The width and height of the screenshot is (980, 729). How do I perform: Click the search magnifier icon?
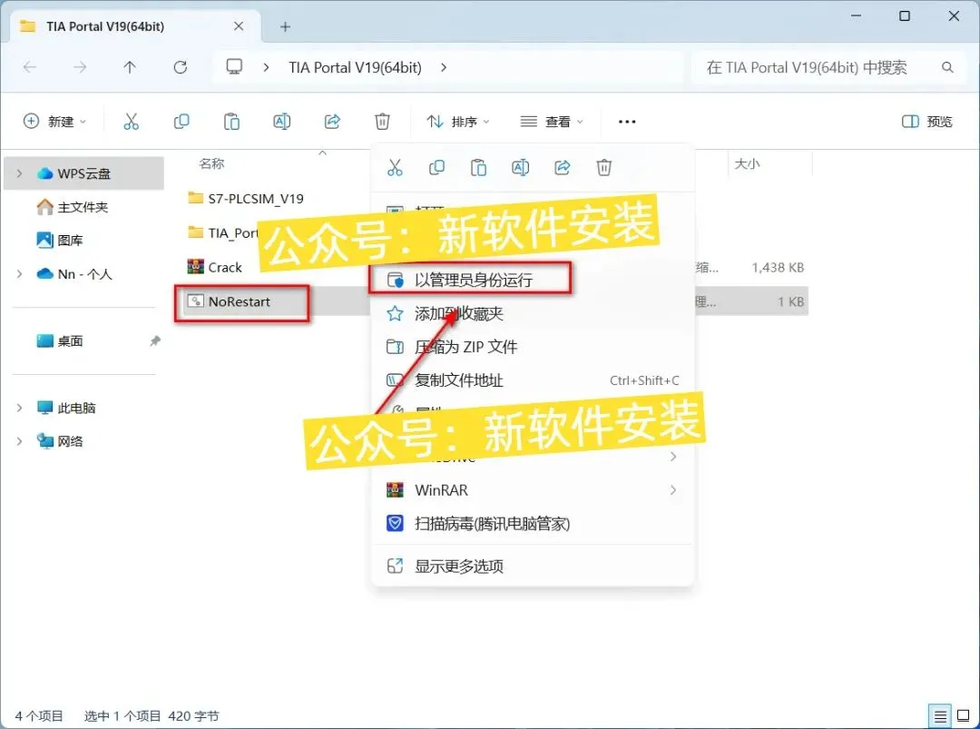click(947, 67)
